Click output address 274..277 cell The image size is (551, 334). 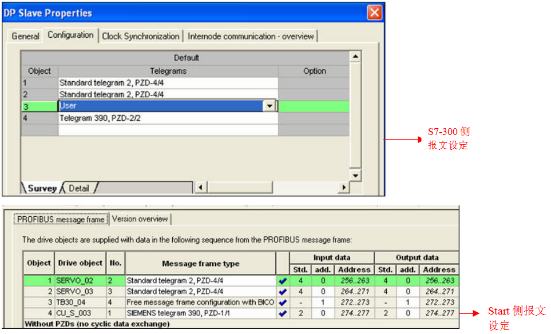coord(439,313)
